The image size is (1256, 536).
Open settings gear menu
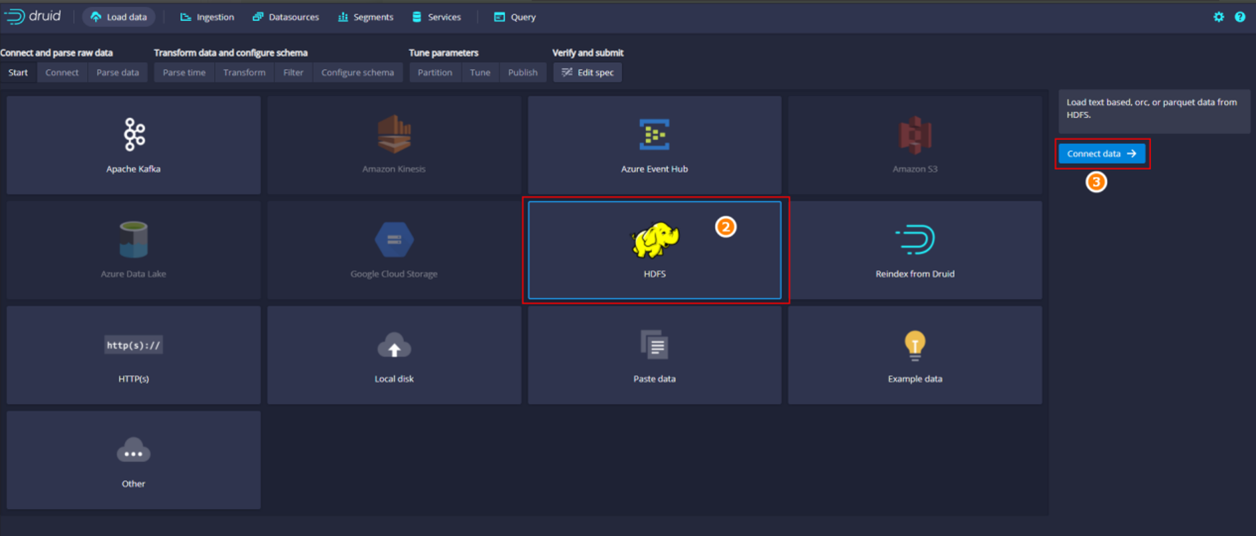point(1219,17)
